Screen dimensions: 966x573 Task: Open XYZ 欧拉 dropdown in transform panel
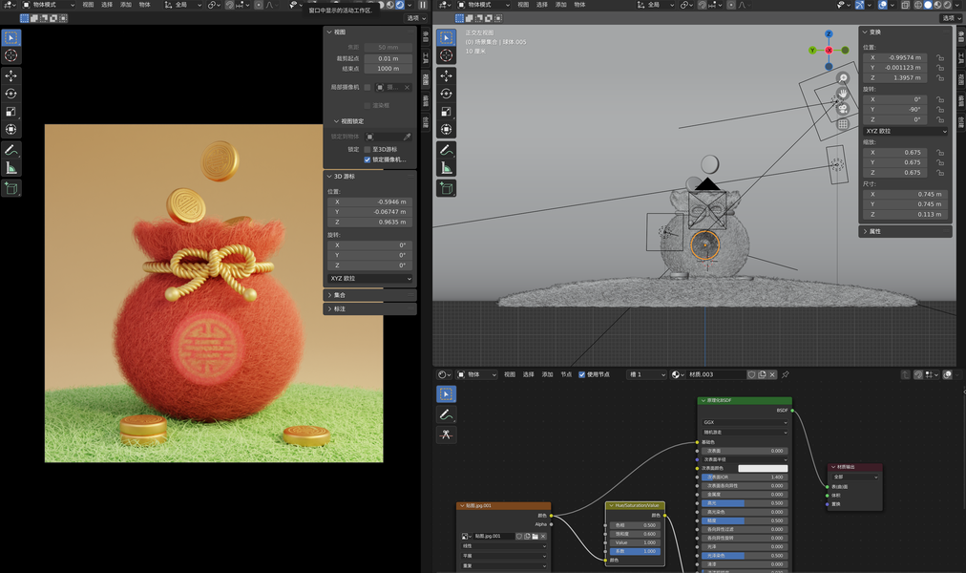(x=906, y=131)
